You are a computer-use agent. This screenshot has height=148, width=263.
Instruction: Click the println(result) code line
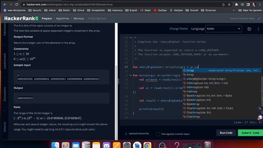(x=151, y=109)
